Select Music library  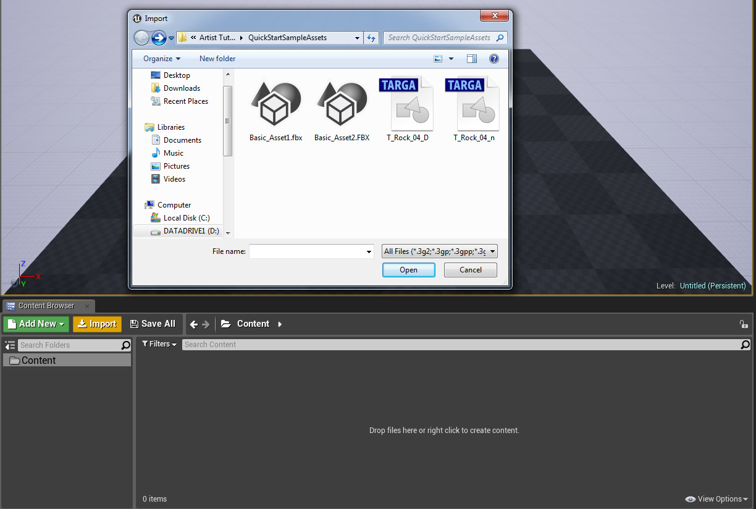pos(167,153)
